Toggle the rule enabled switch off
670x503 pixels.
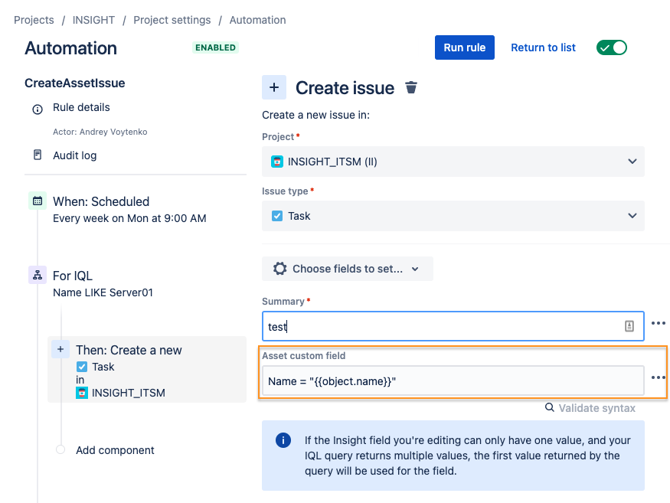pyautogui.click(x=612, y=47)
